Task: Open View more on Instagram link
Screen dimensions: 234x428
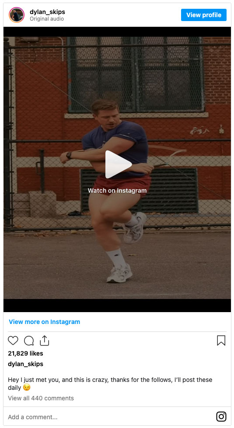Action: click(x=44, y=321)
